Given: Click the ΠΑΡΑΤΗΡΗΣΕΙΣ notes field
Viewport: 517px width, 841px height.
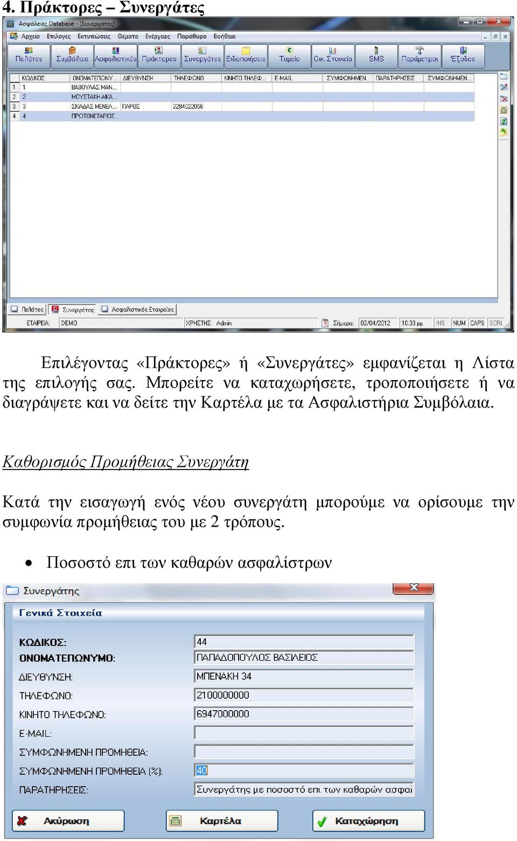Looking at the screenshot, I should click(x=304, y=789).
